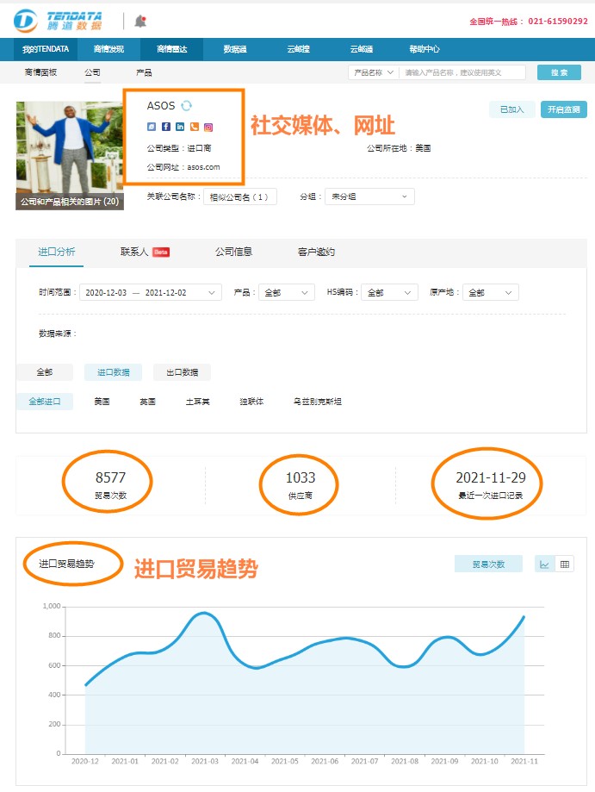This screenshot has height=792, width=595.
Task: Click 相似公司名 (1) button
Action: (x=239, y=197)
